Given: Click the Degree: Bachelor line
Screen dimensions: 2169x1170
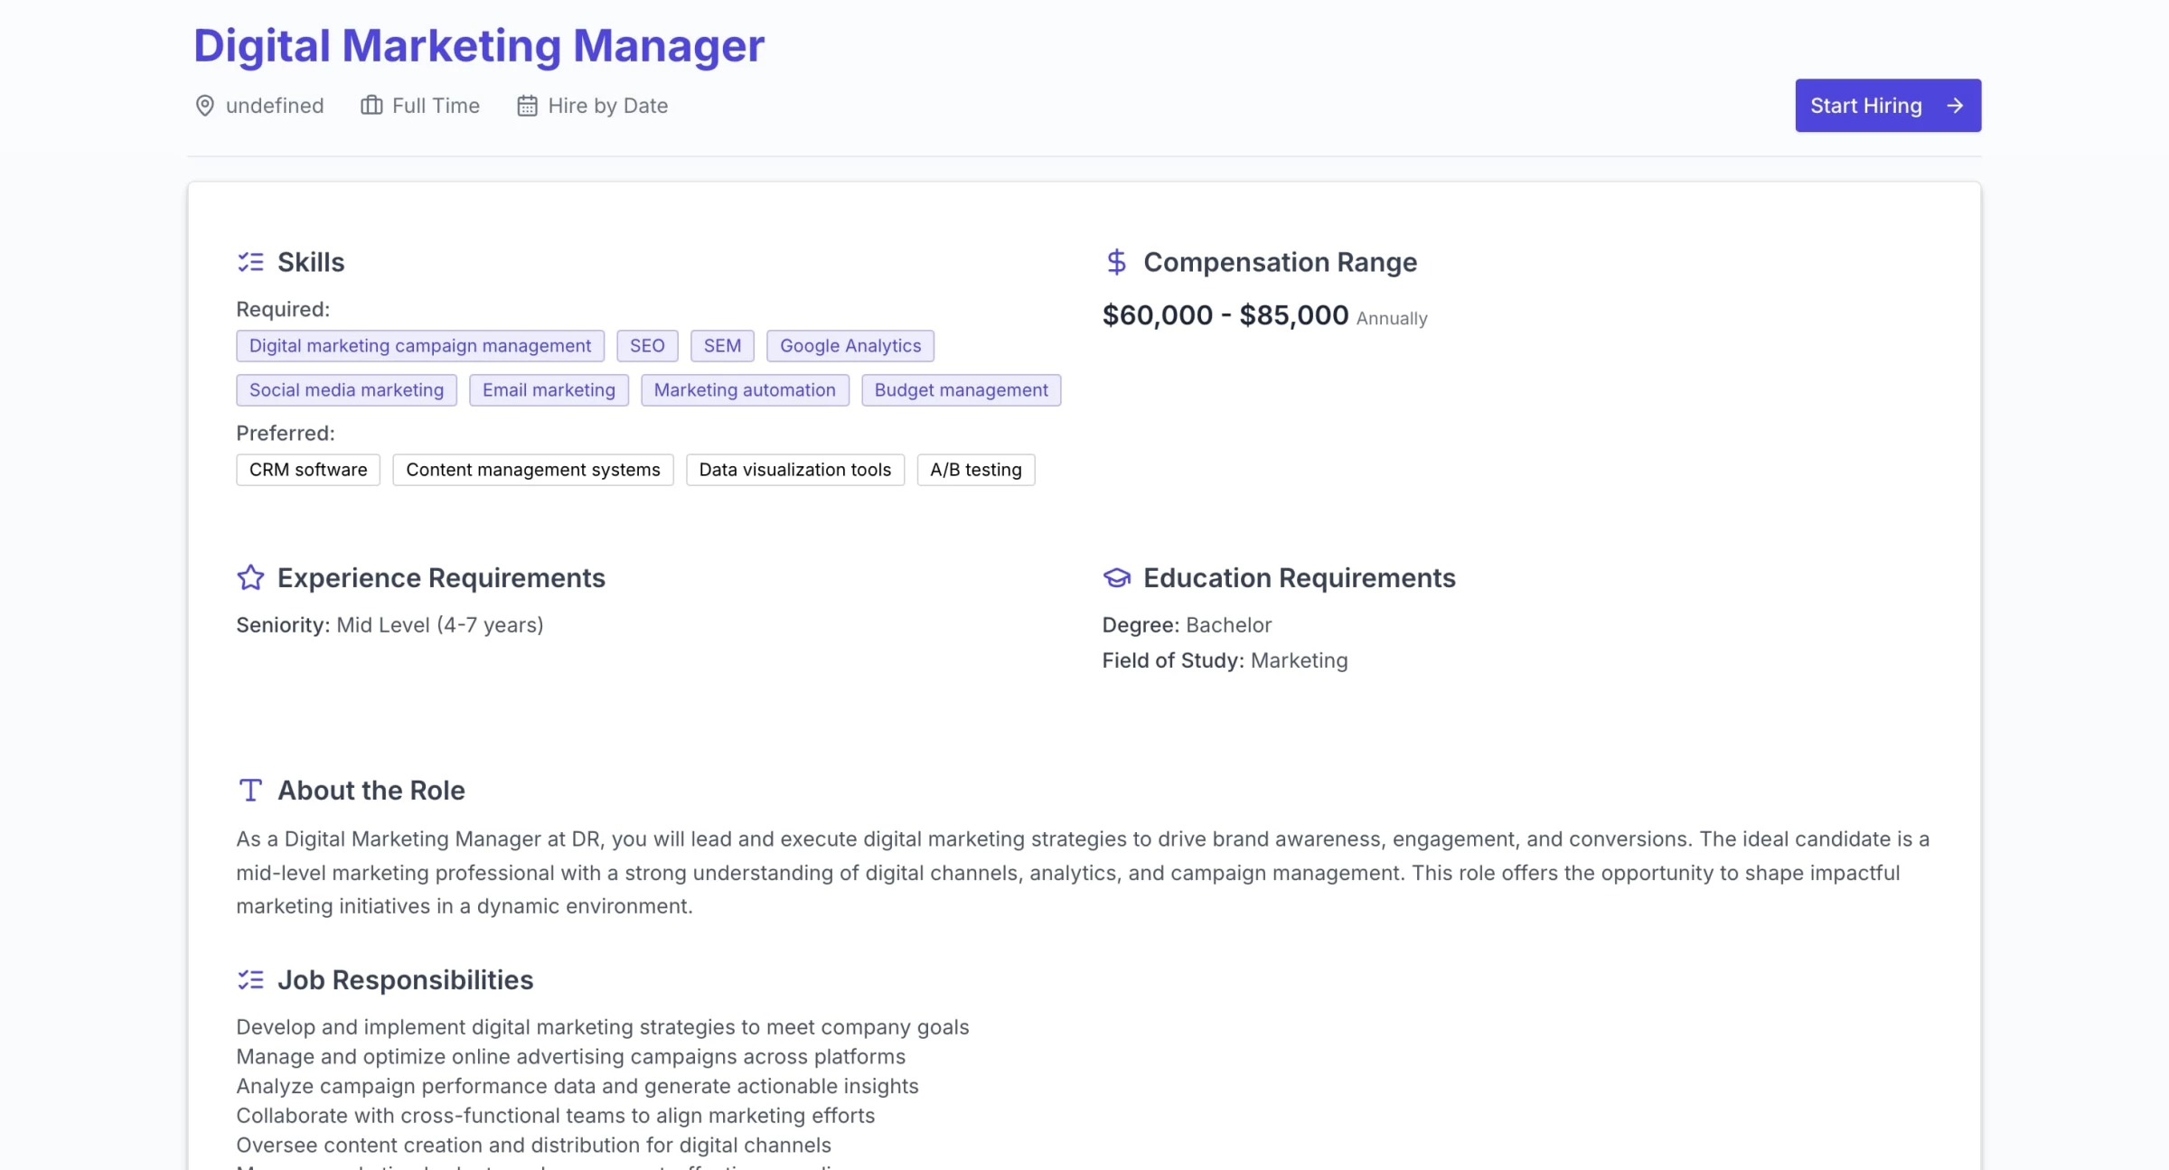Looking at the screenshot, I should (1187, 625).
